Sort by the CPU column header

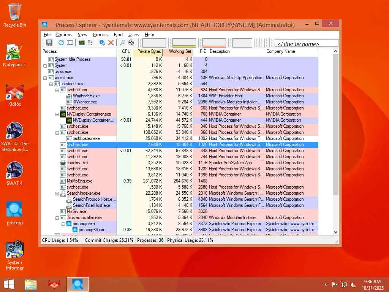pos(124,51)
